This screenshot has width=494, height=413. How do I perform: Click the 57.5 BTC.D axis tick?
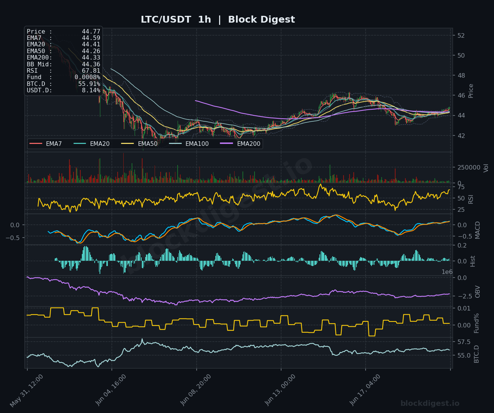coord(464,342)
